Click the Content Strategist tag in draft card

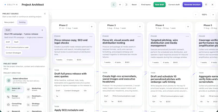tap(13, 53)
